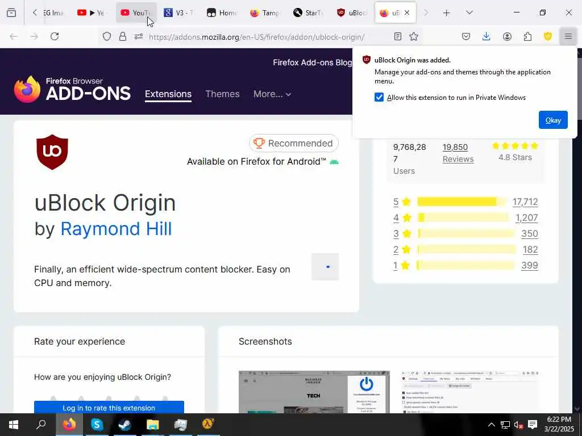The height and width of the screenshot is (436, 582).
Task: Switch to the V3 tab
Action: [x=179, y=12]
